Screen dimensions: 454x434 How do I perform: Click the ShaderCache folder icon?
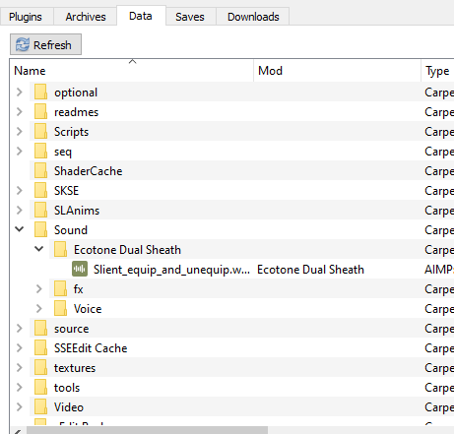pyautogui.click(x=40, y=170)
